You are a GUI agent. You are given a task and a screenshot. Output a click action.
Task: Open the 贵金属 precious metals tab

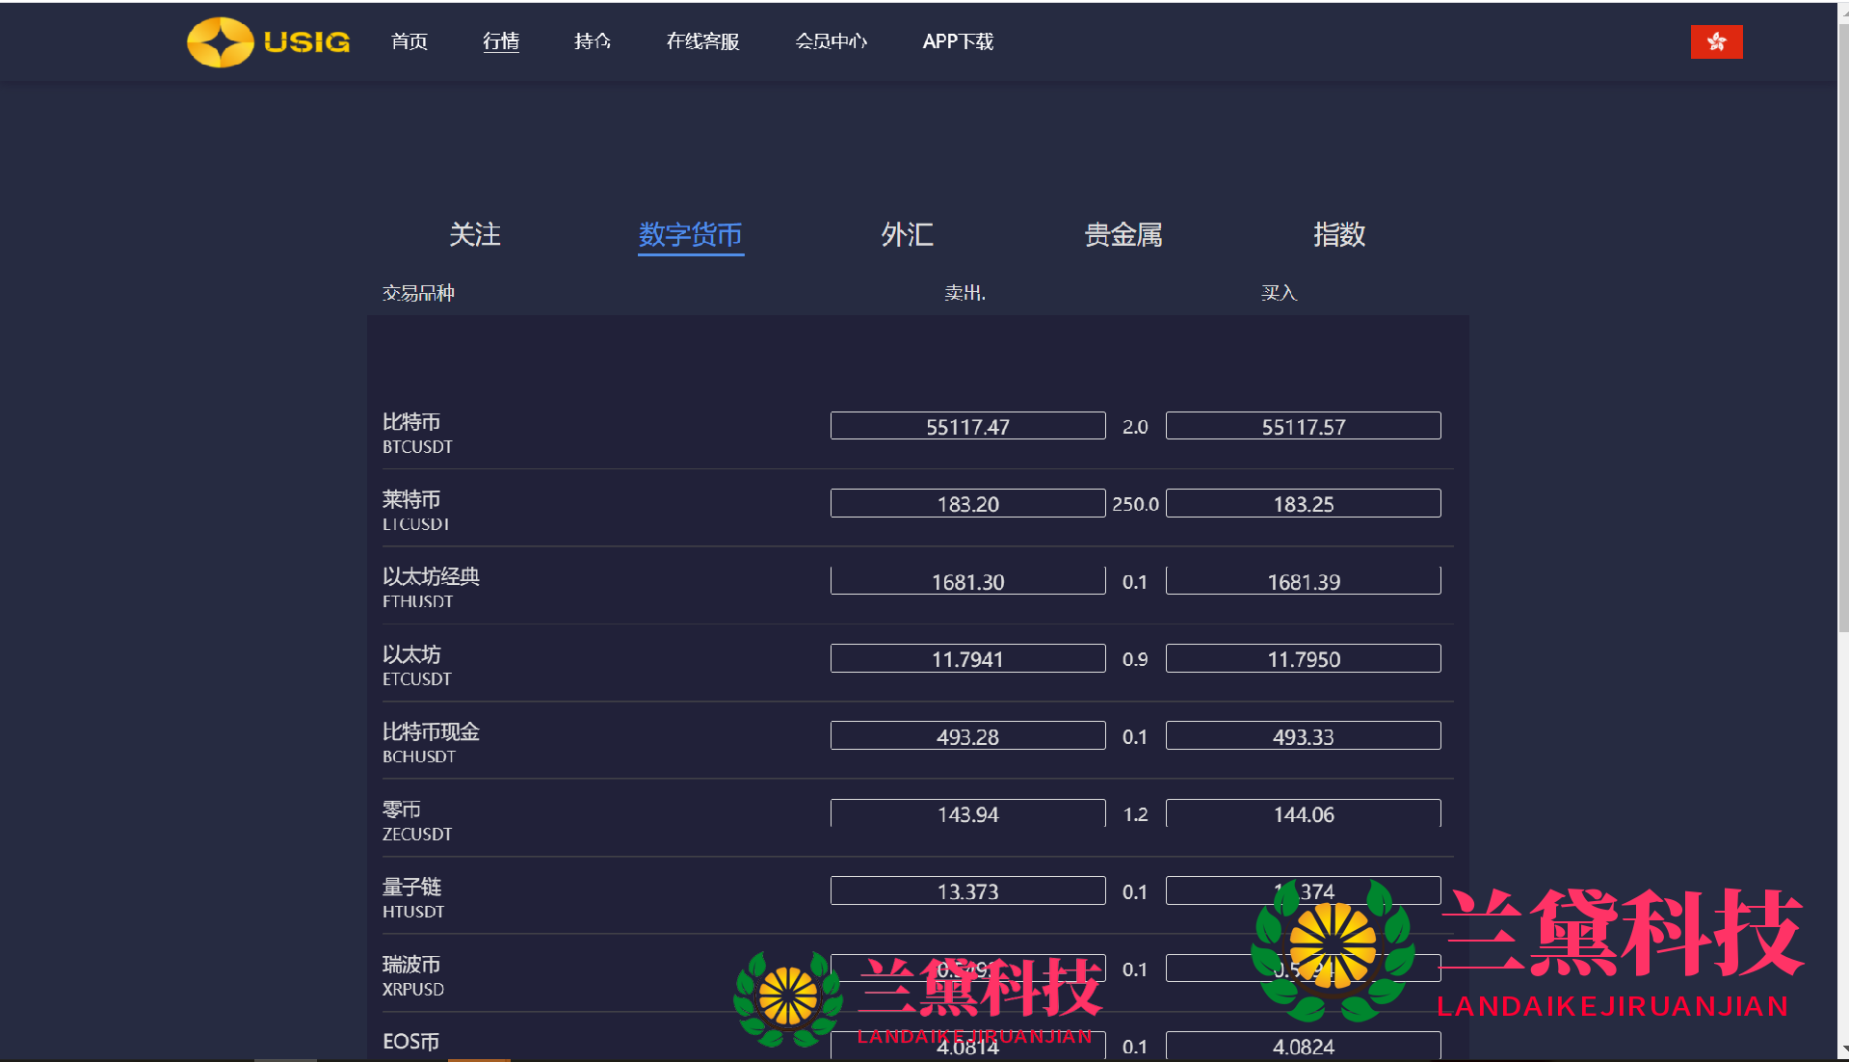(1123, 234)
